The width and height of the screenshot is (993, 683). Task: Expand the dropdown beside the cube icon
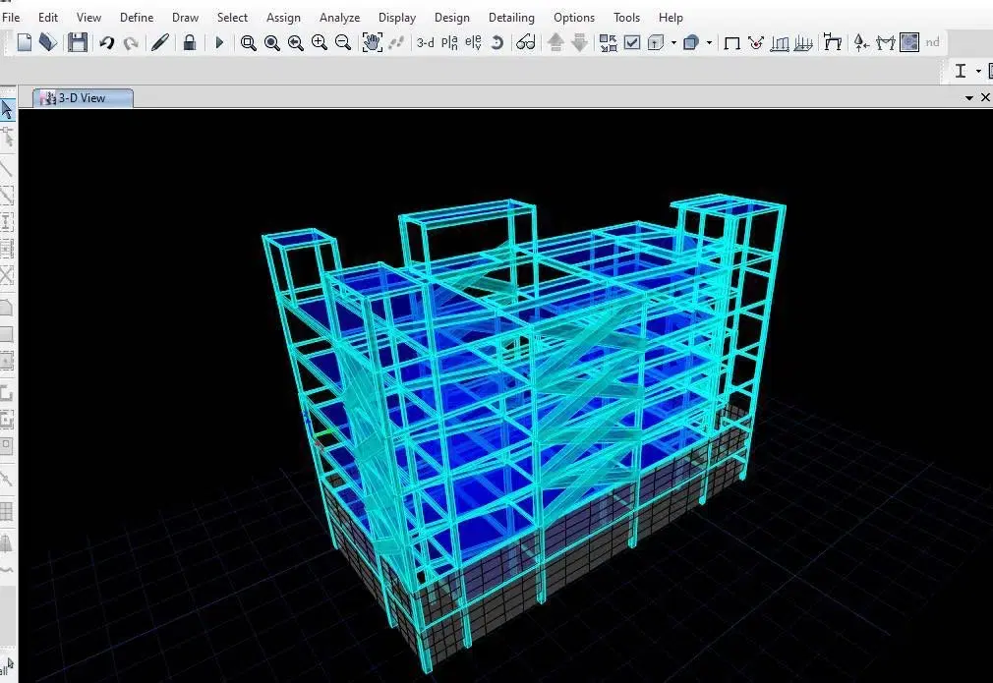[x=673, y=43]
